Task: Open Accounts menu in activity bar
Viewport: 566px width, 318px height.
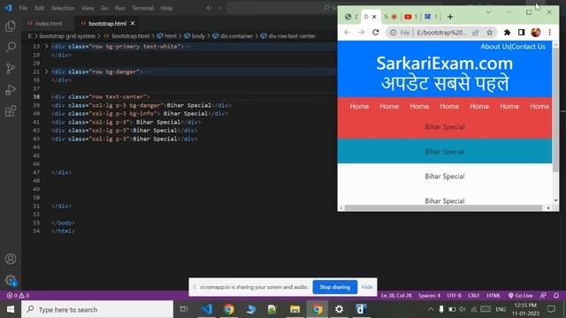Action: tap(11, 259)
